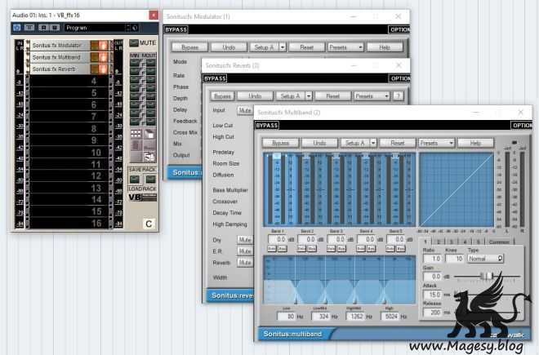The height and width of the screenshot is (355, 539).
Task: Click OPTION on the Modulator window's black bar
Action: click(399, 29)
